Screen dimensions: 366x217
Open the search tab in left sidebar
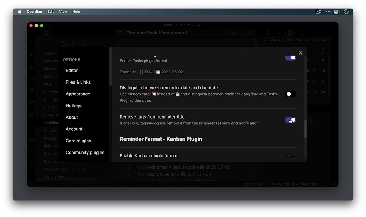pos(57,33)
